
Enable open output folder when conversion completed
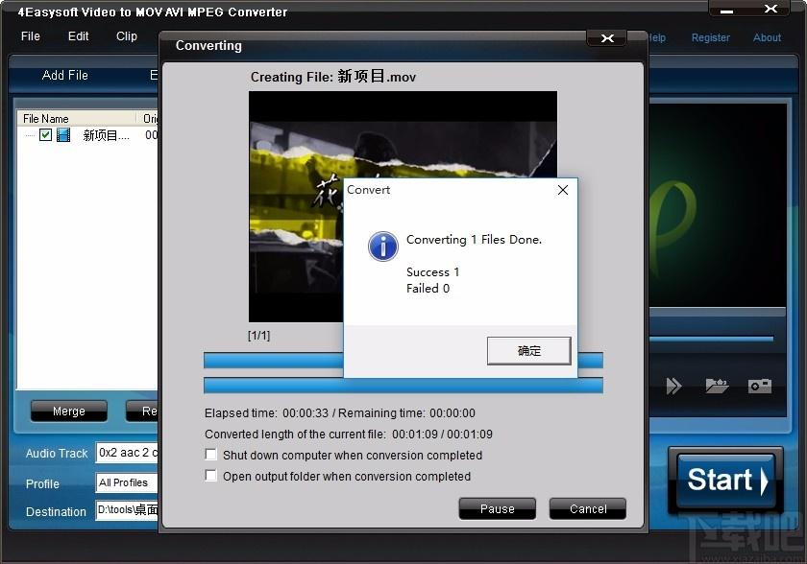[210, 476]
